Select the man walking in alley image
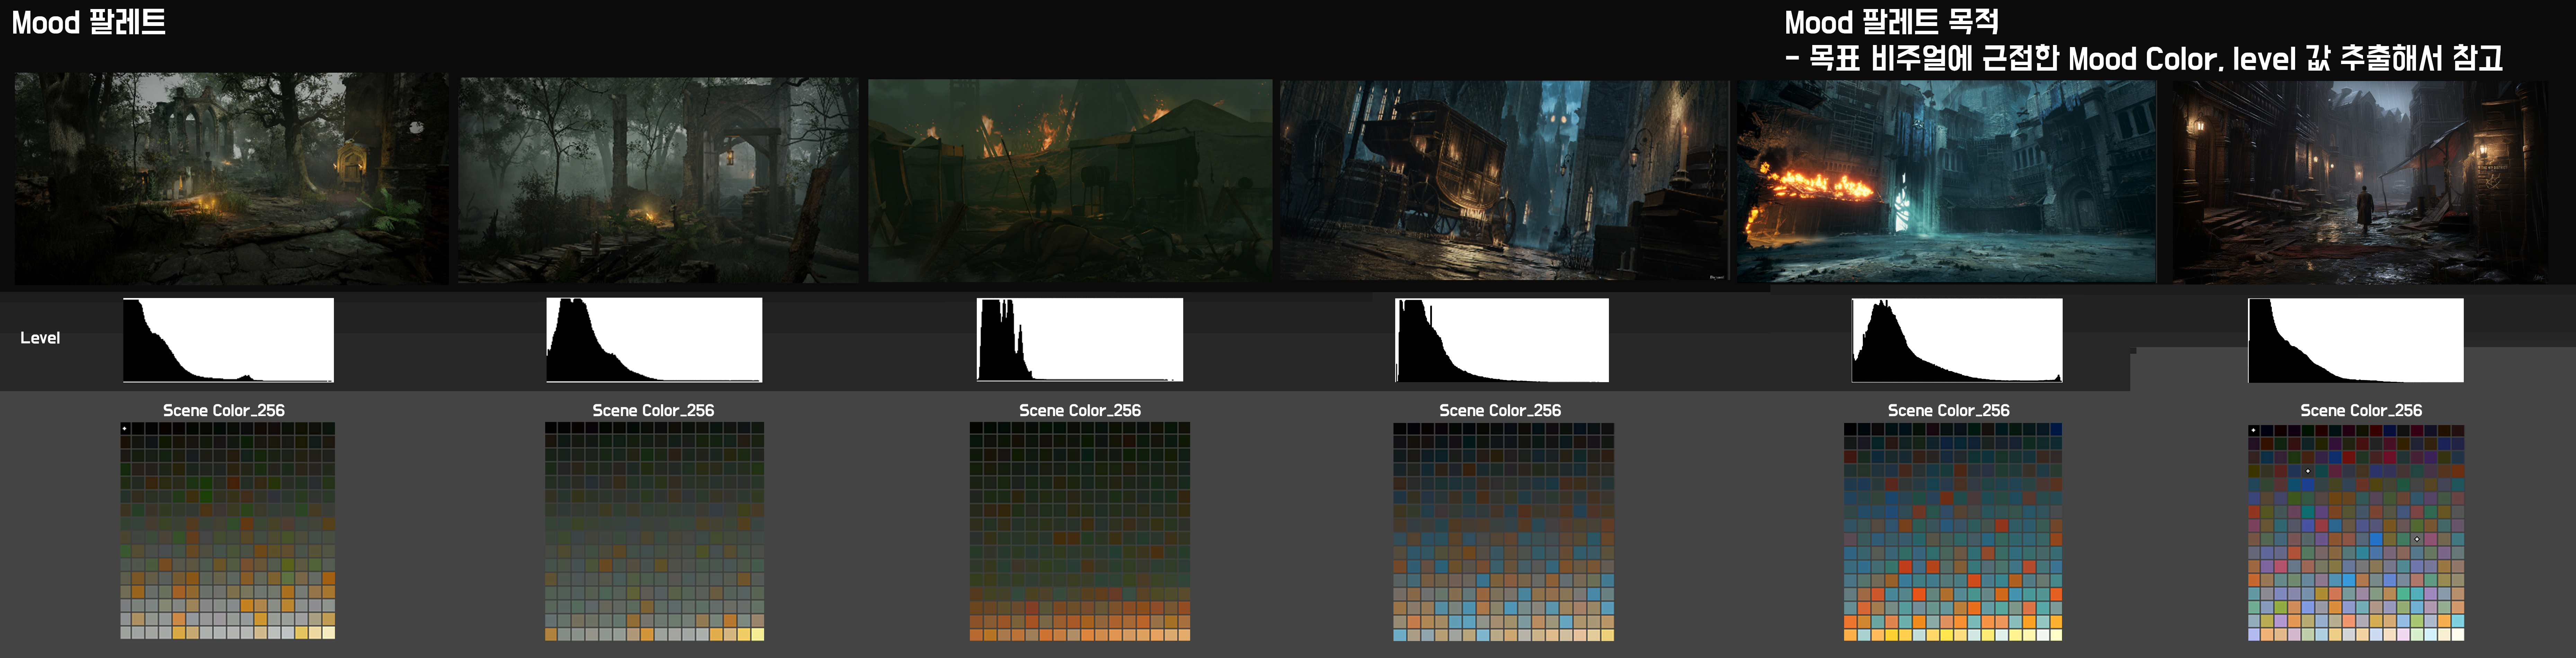The width and height of the screenshot is (2576, 658). coord(2360,182)
